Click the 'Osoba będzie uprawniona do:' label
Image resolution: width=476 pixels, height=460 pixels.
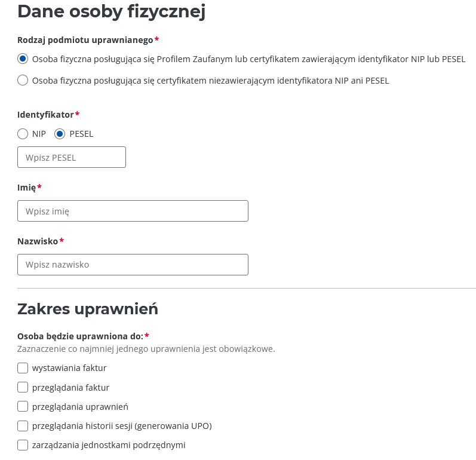[x=80, y=336]
